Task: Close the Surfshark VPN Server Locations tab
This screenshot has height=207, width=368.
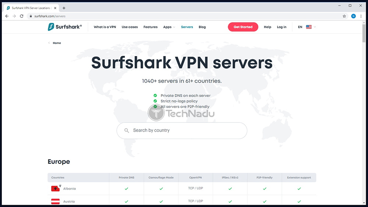Action: point(55,8)
